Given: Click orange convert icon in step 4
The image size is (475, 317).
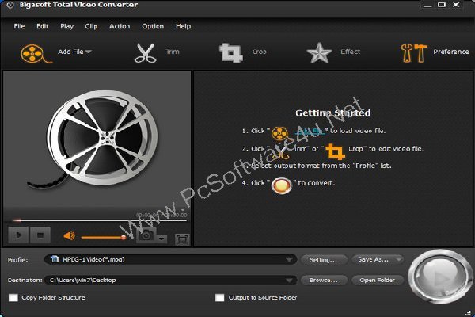Looking at the screenshot, I should (x=281, y=185).
